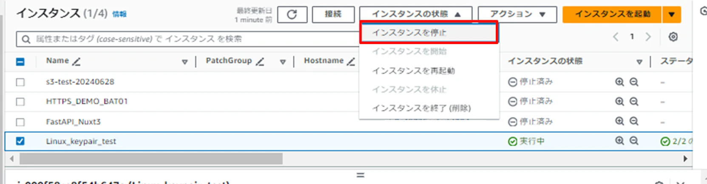Screen dimensions: 707x184
Task: Sort by Name column arrow
Action: [x=185, y=62]
